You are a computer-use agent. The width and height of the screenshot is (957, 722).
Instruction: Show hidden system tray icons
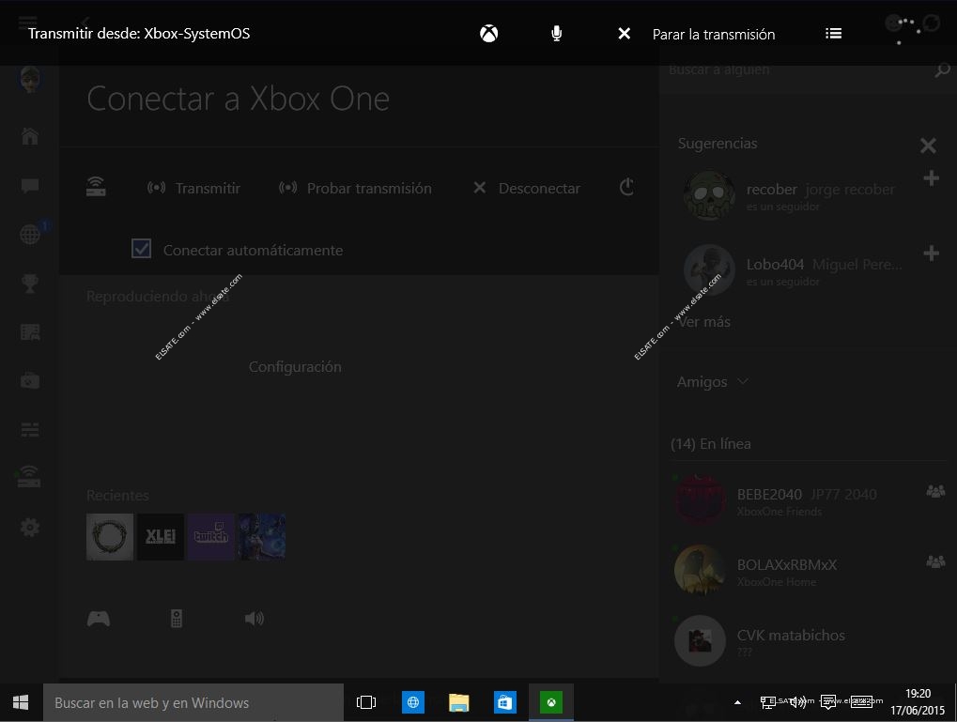737,702
